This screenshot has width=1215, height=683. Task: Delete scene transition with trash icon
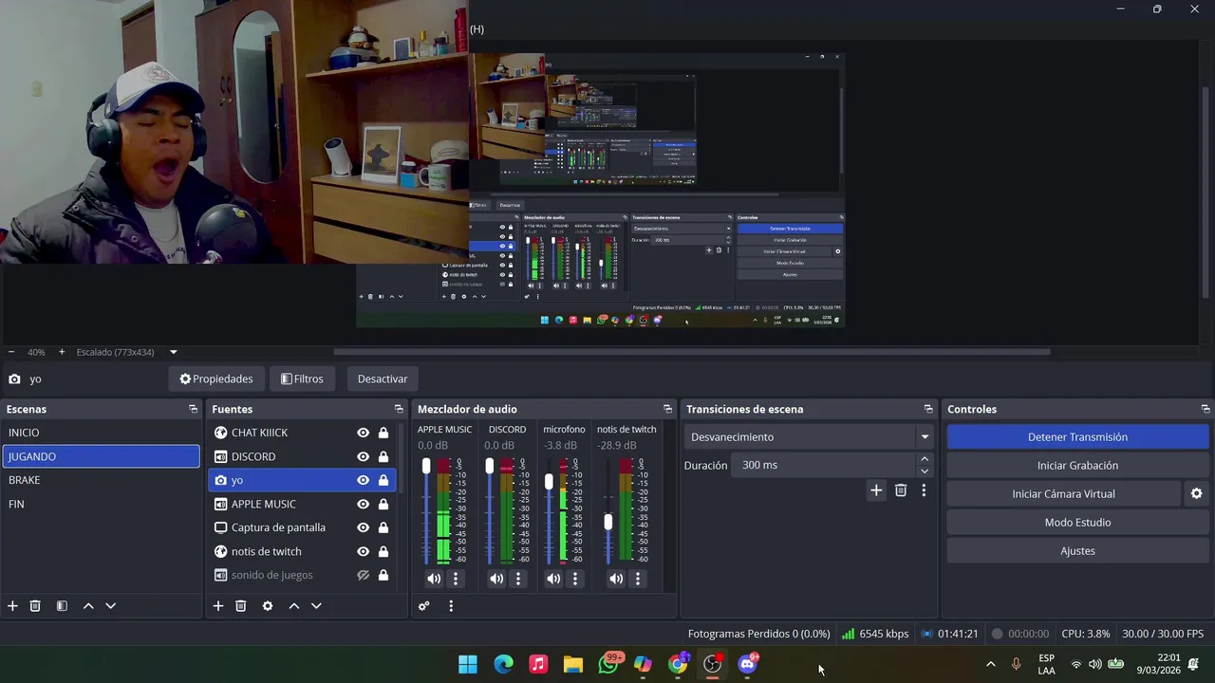[901, 490]
